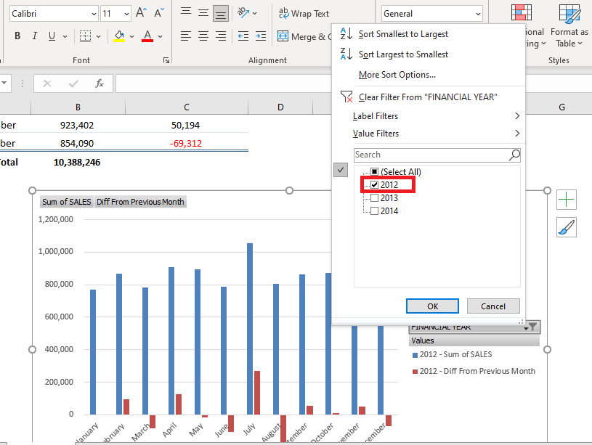Confirm filter with OK button

(432, 306)
